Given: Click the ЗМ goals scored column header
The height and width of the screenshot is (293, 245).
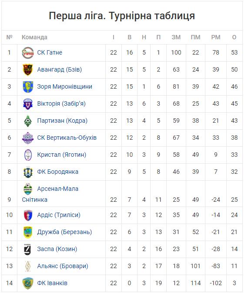Looking at the screenshot, I should click(x=176, y=37).
